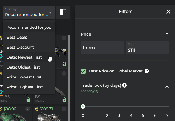Collapse the Price filter section
This screenshot has width=175, height=121.
167,34
